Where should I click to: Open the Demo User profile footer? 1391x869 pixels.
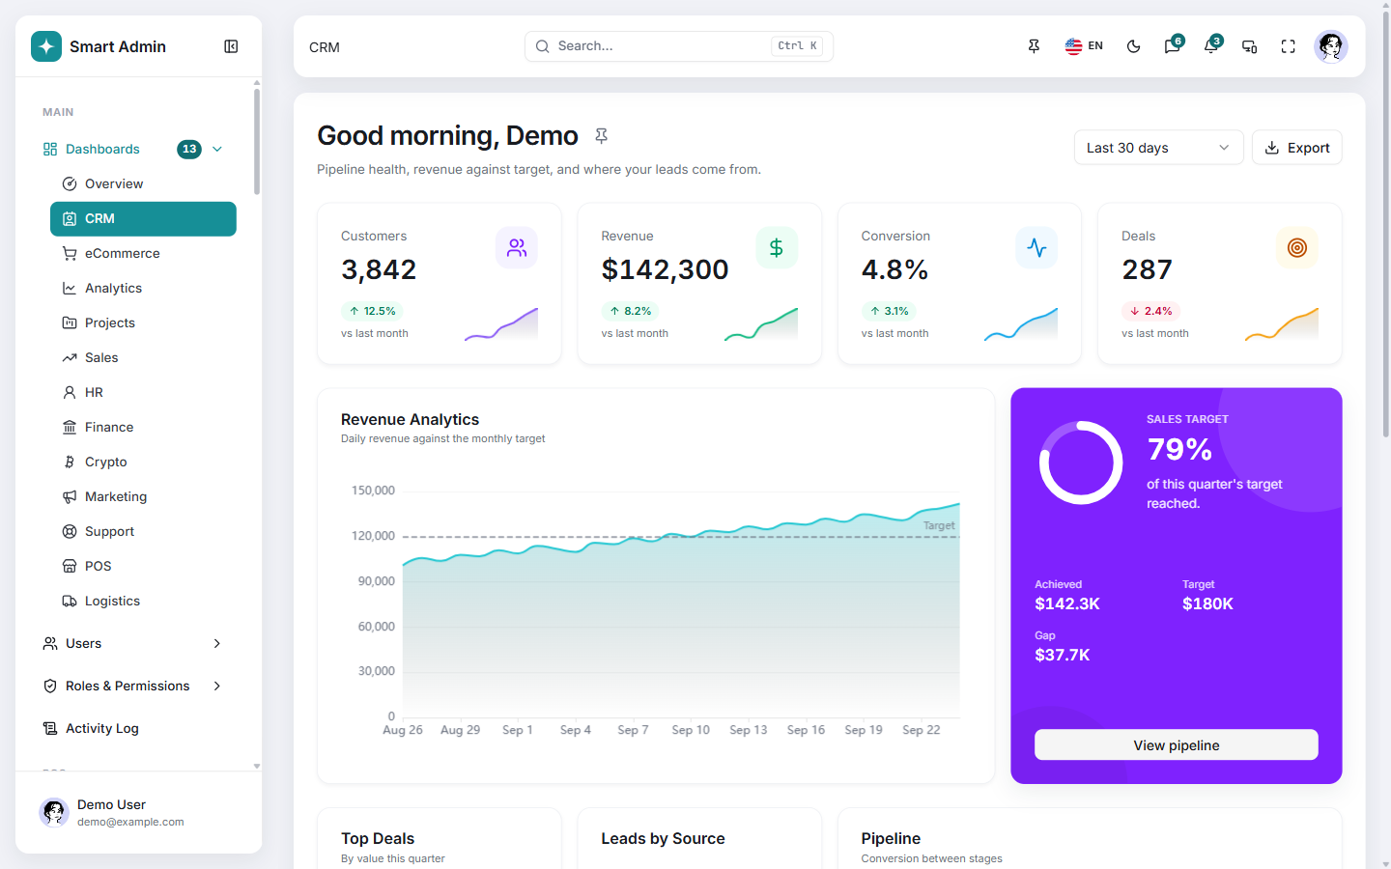tap(139, 812)
